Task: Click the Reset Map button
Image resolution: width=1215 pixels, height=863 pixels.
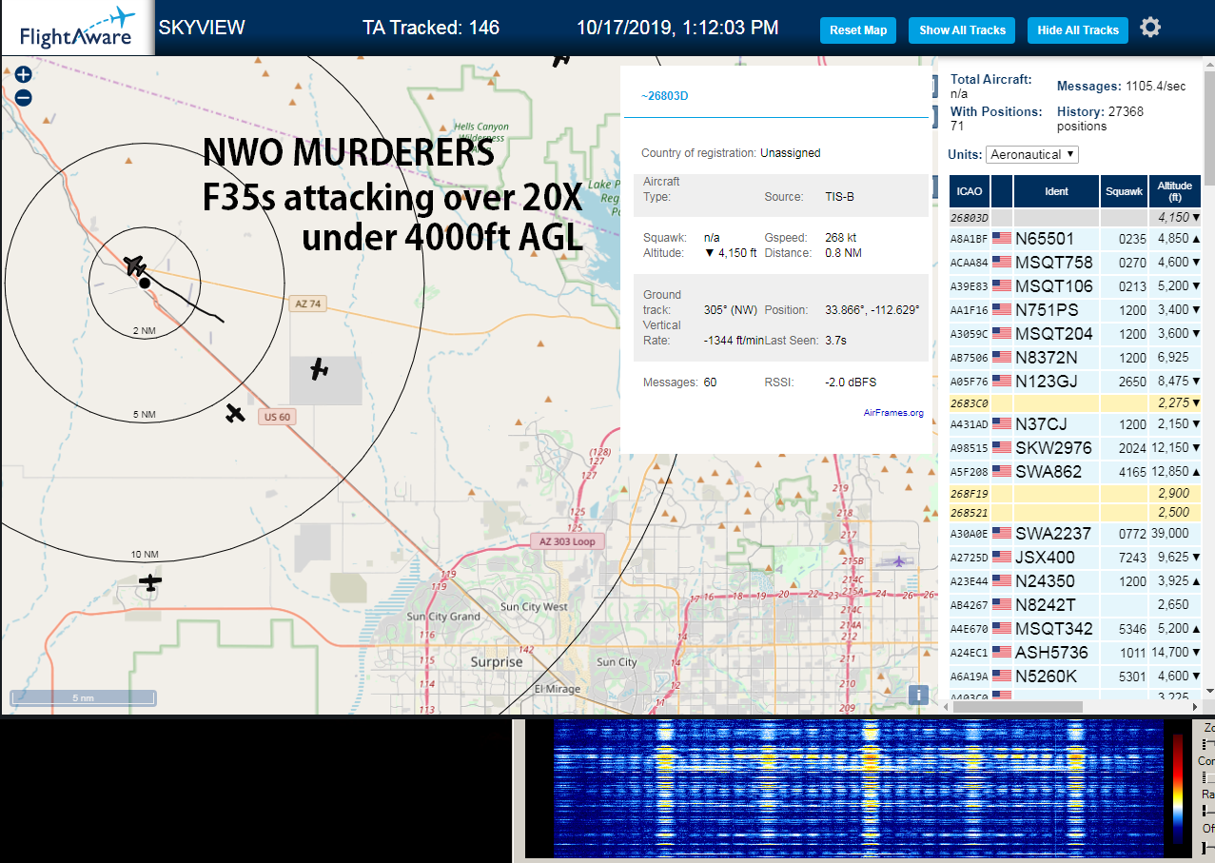Action: point(858,30)
